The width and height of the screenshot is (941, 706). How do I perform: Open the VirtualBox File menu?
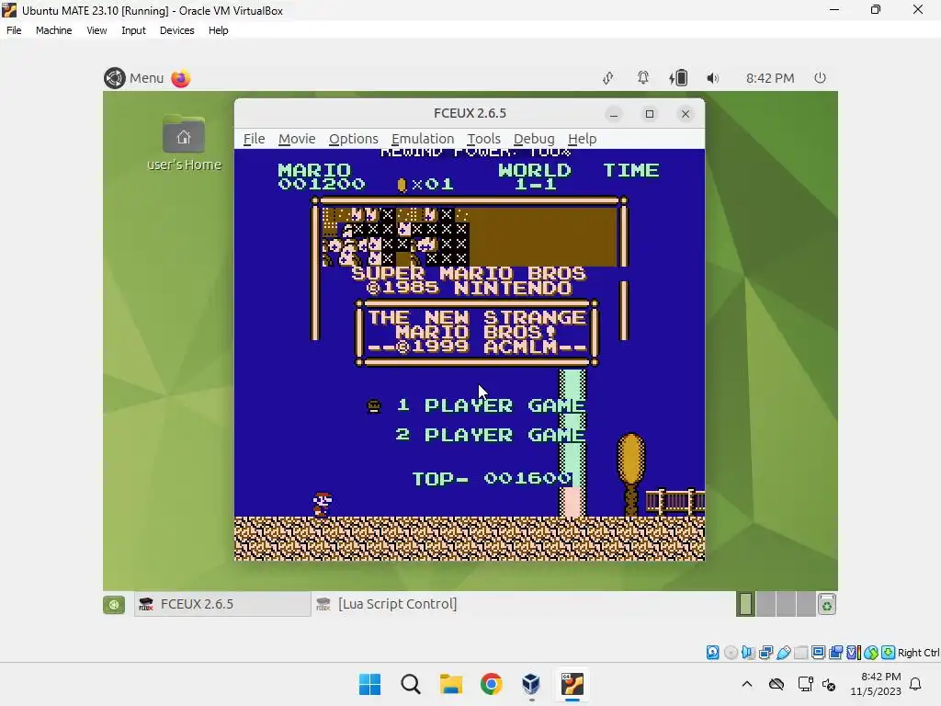14,30
